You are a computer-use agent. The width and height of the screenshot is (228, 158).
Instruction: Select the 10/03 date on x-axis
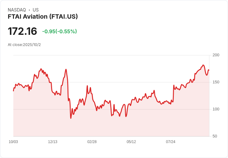13,142
